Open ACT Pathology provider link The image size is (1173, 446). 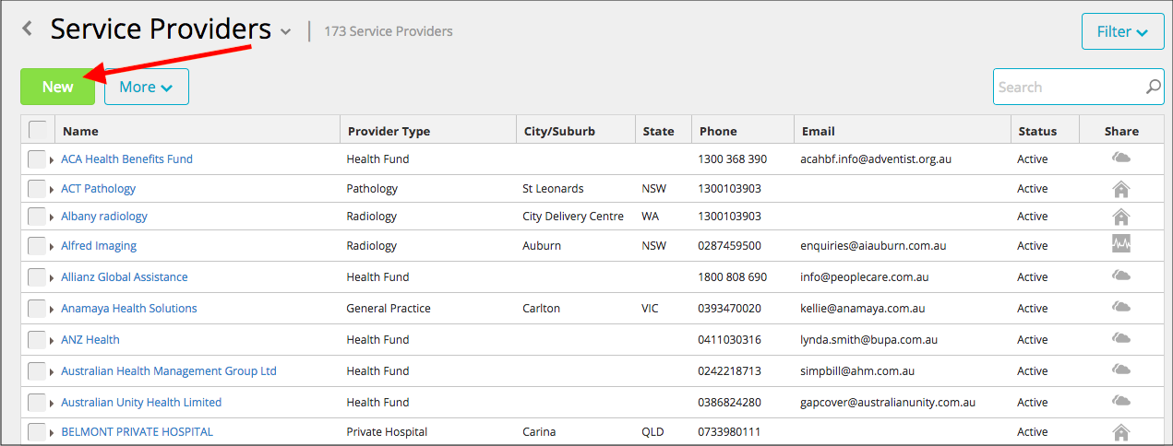pyautogui.click(x=98, y=189)
